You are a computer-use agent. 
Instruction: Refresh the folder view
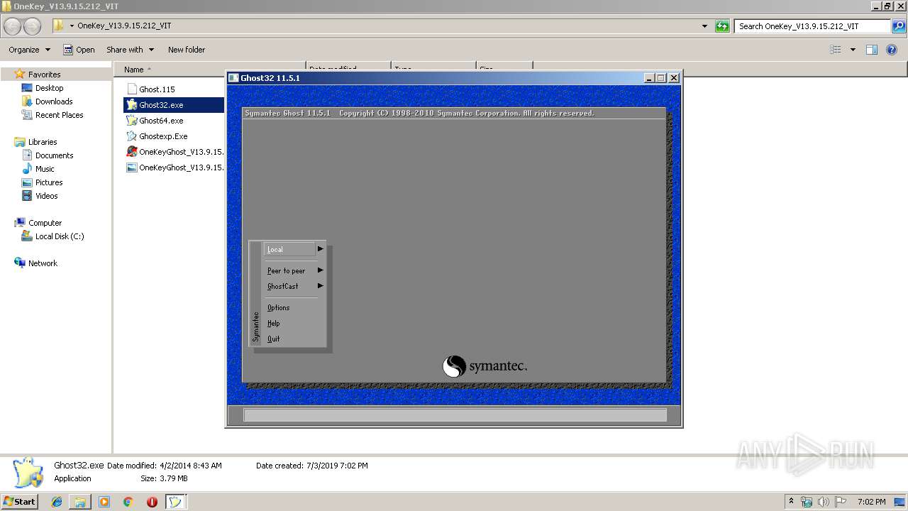click(722, 26)
